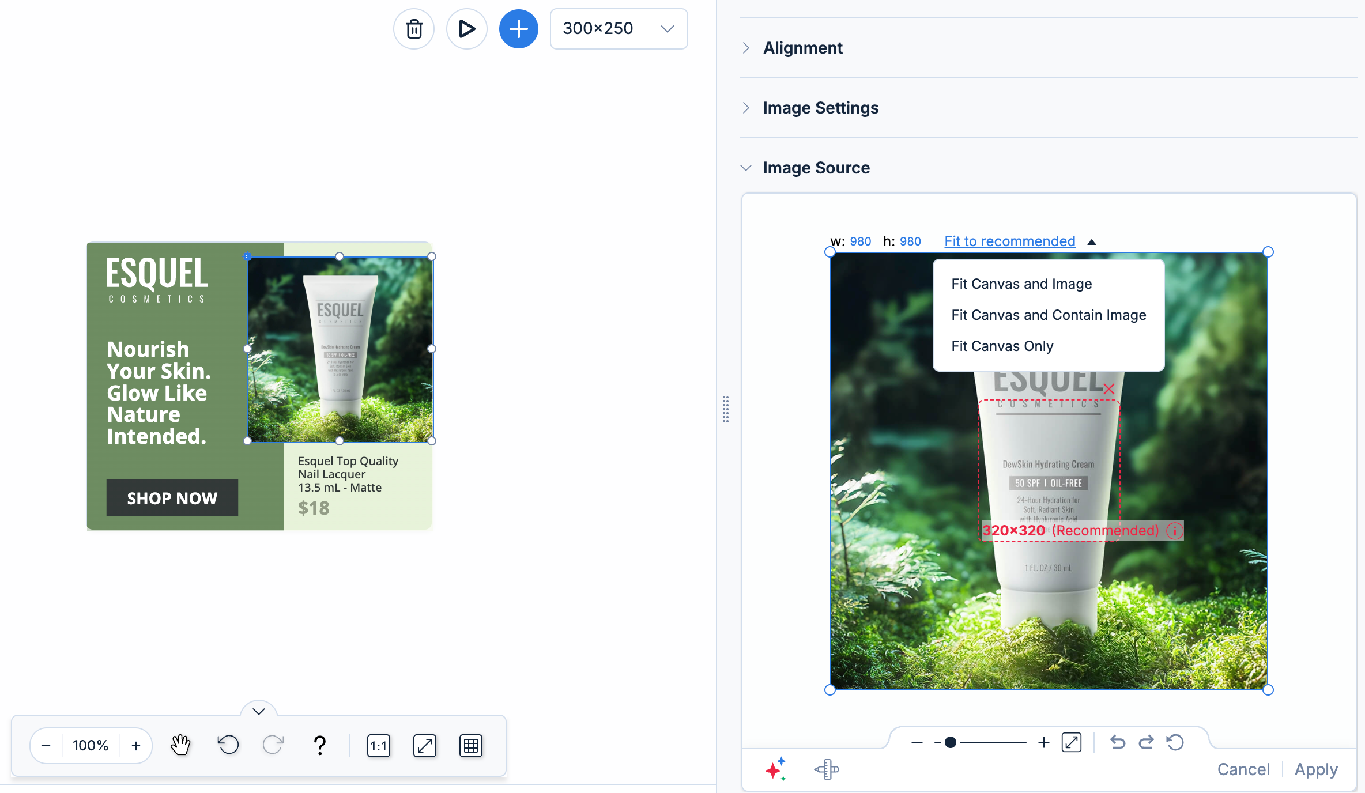Expand the Alignment section

point(802,48)
